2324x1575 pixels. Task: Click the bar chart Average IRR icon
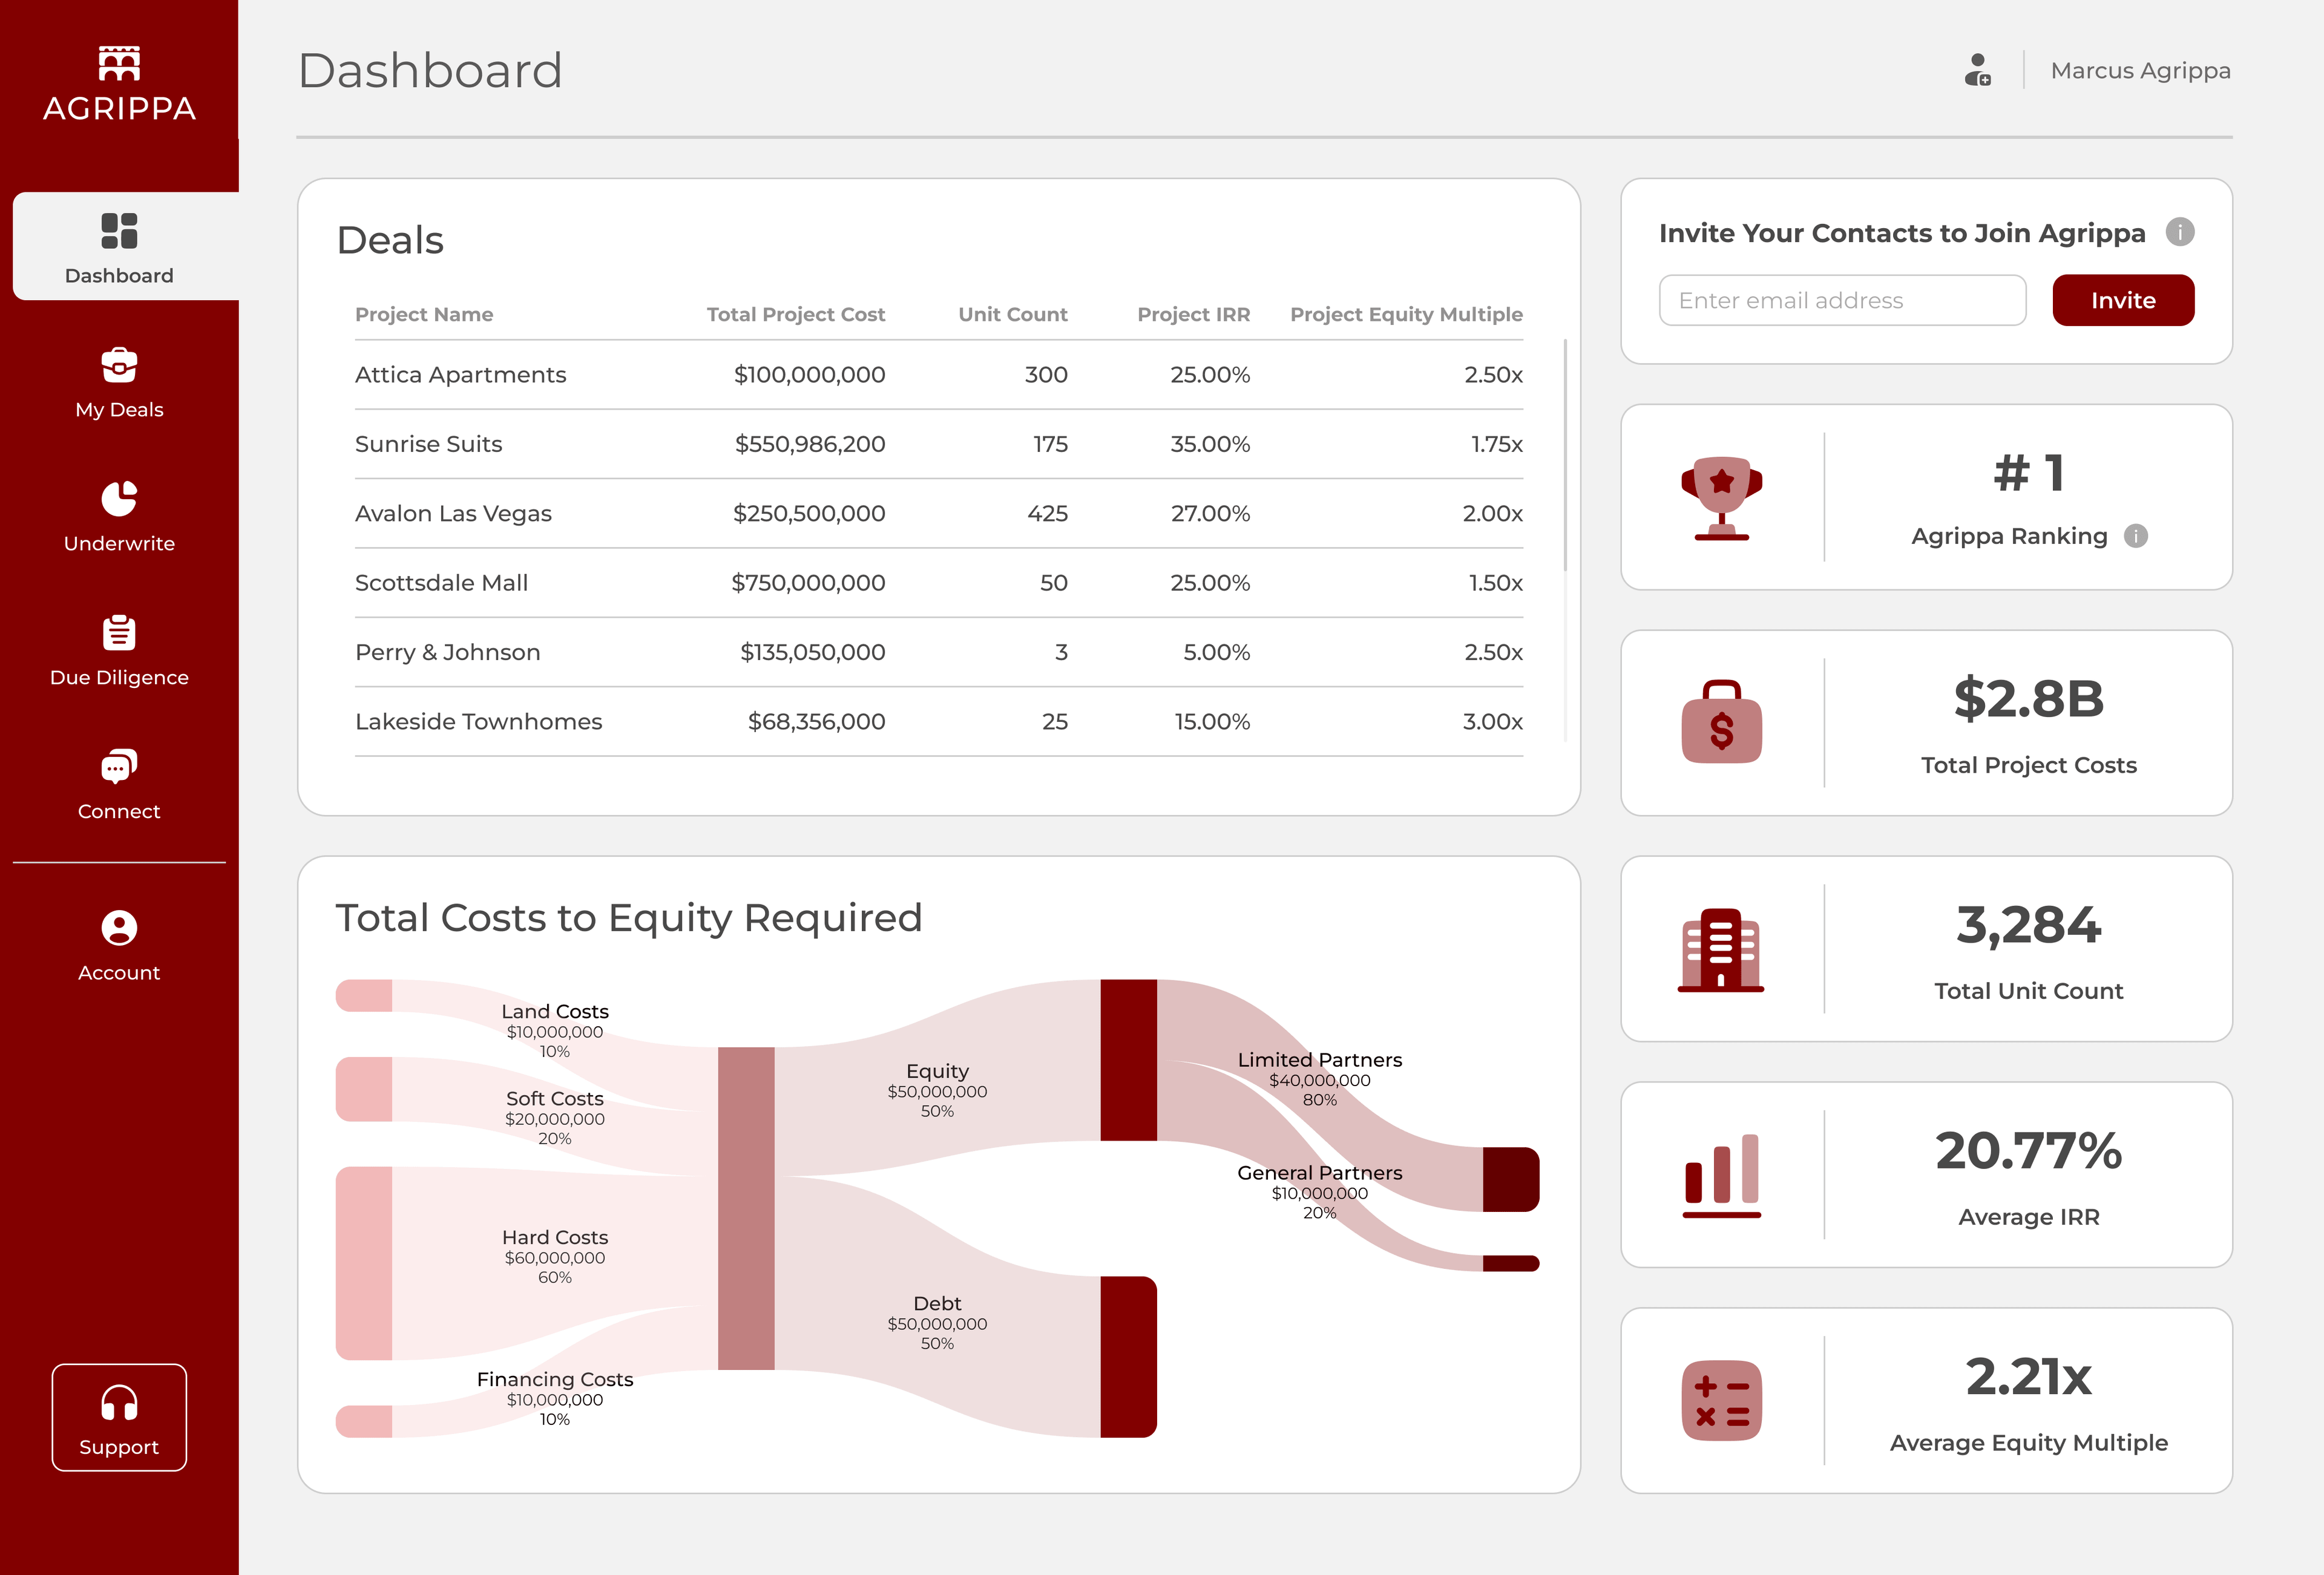coord(1721,1175)
